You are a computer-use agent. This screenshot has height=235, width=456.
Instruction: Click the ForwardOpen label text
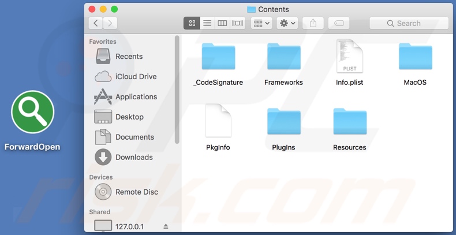(32, 147)
